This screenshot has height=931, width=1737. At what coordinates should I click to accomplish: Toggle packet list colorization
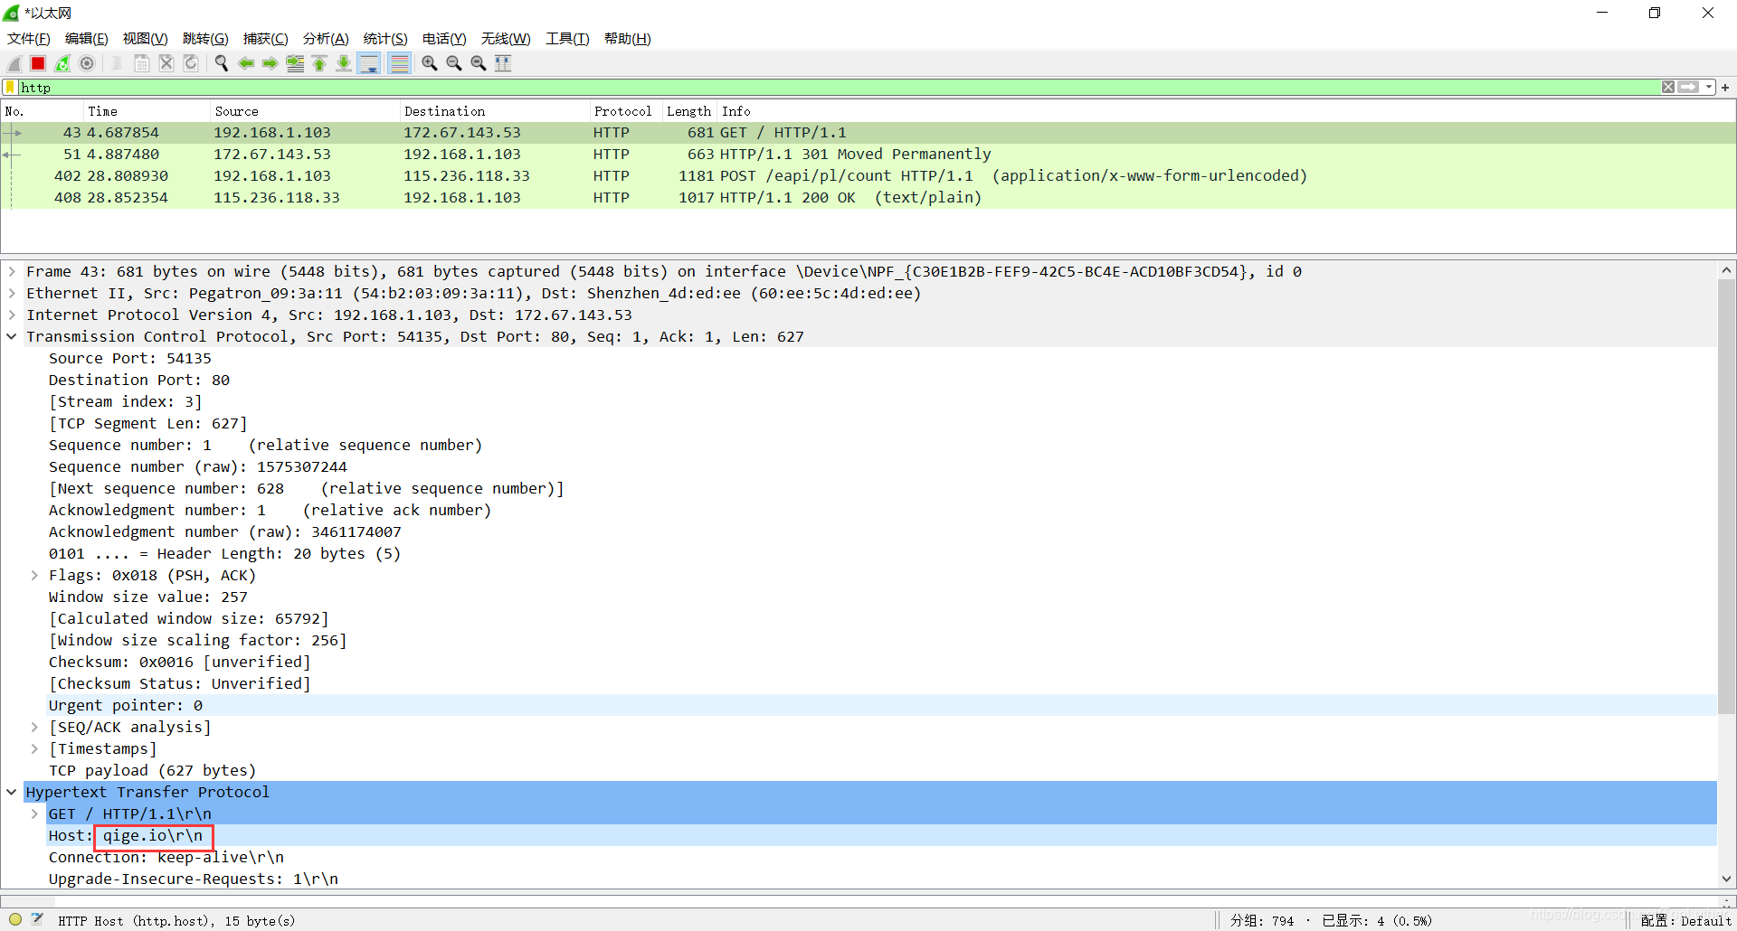tap(400, 63)
